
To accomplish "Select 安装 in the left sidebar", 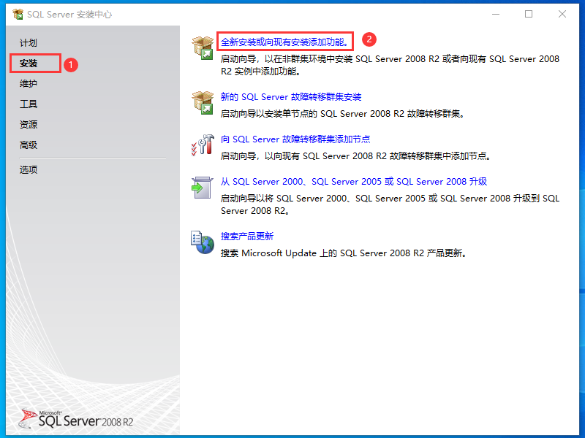I will [x=29, y=64].
